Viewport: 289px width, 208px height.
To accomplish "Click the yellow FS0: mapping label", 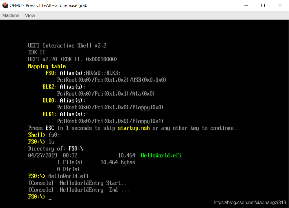I will 51,73.
